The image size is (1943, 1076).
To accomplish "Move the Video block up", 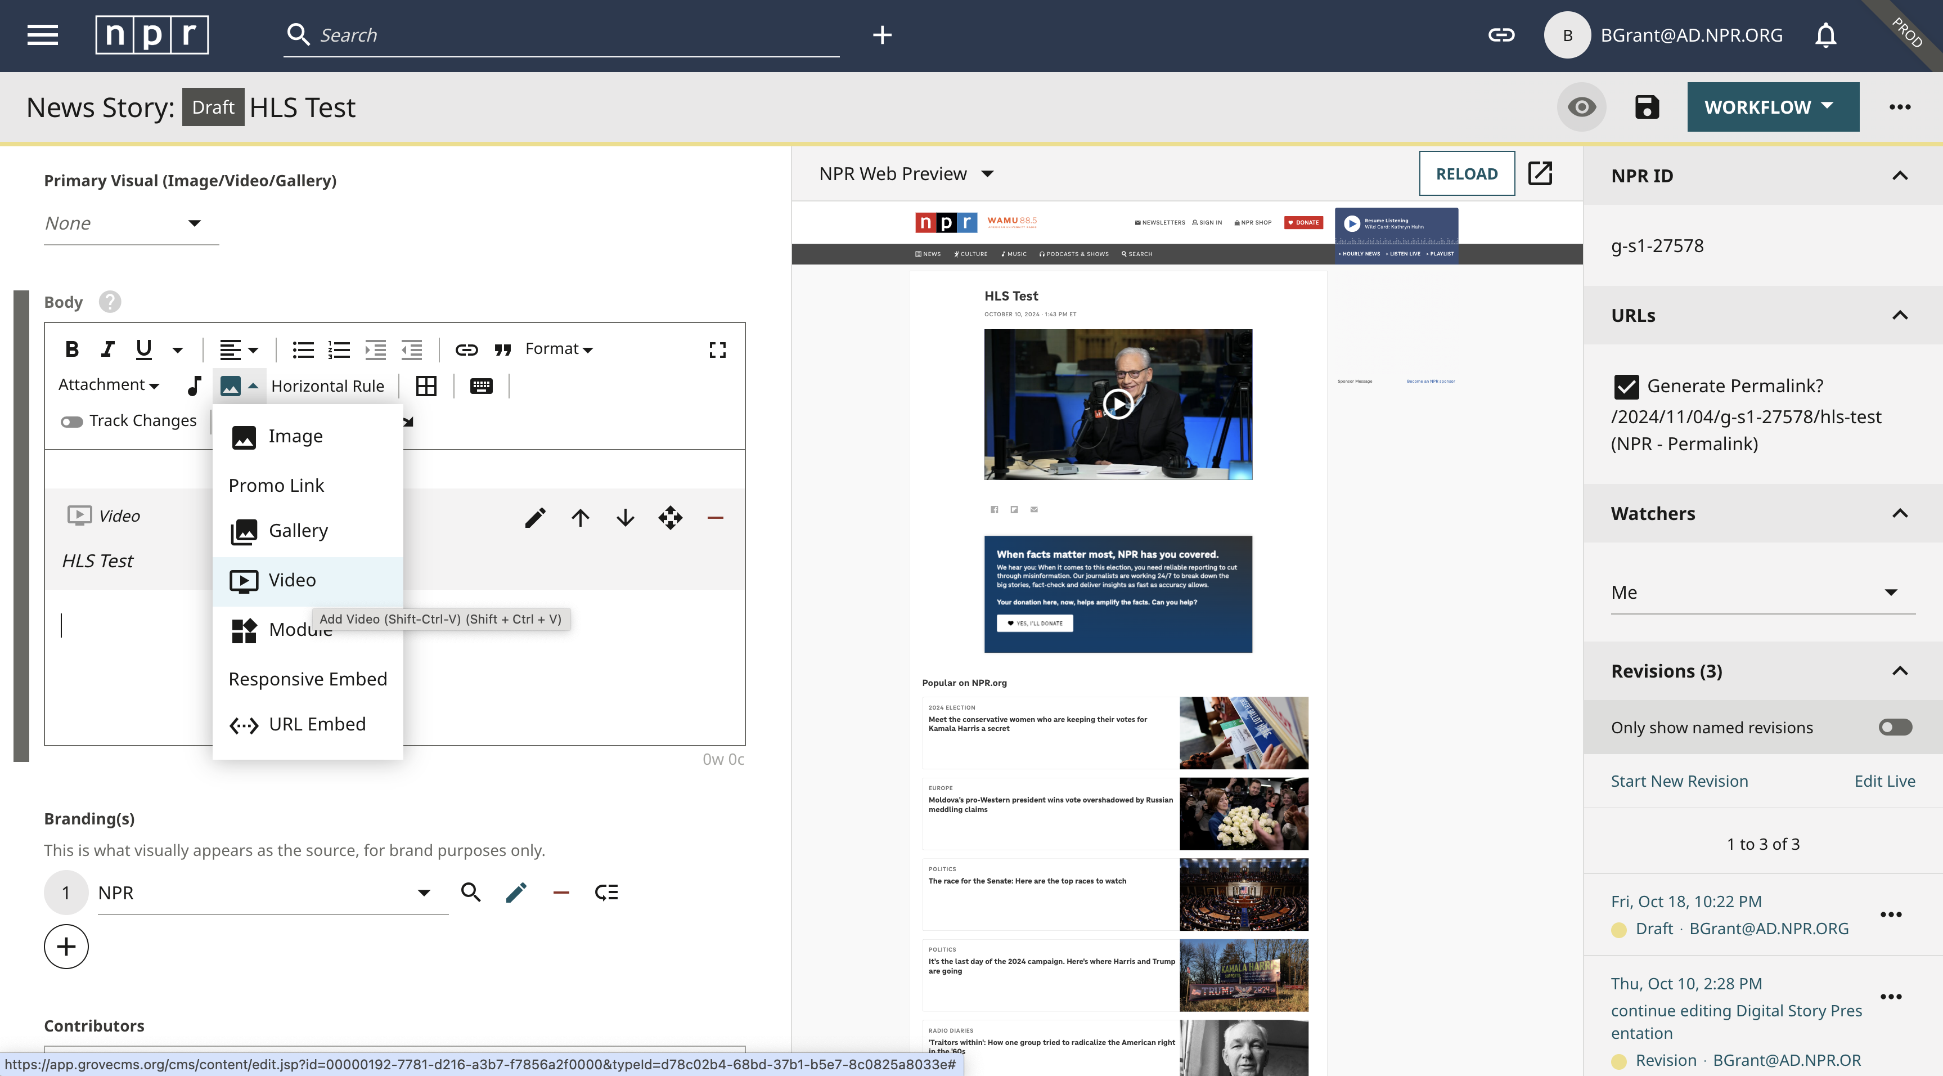I will (x=580, y=518).
